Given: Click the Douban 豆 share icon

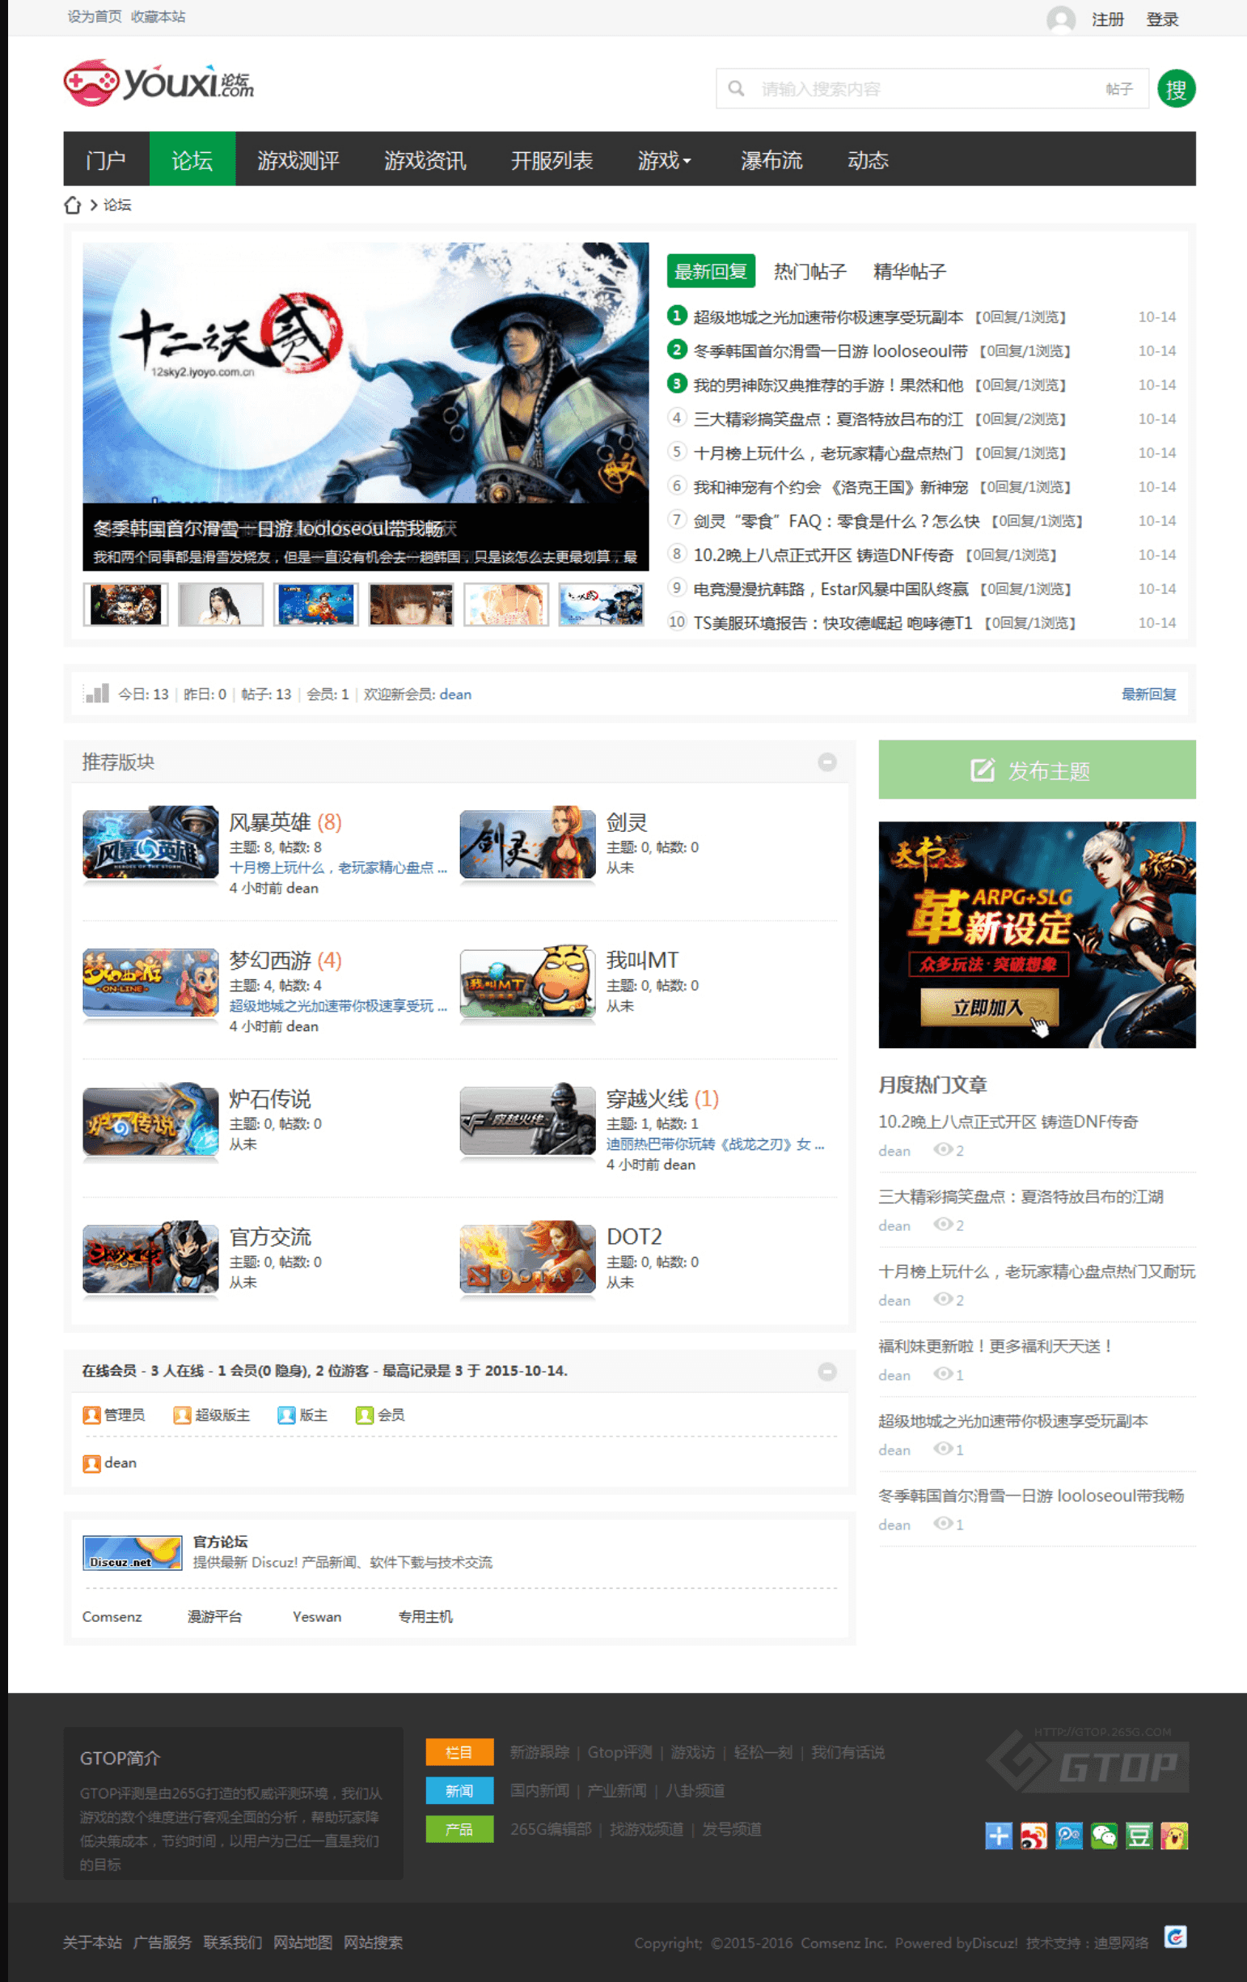Looking at the screenshot, I should pos(1139,1836).
